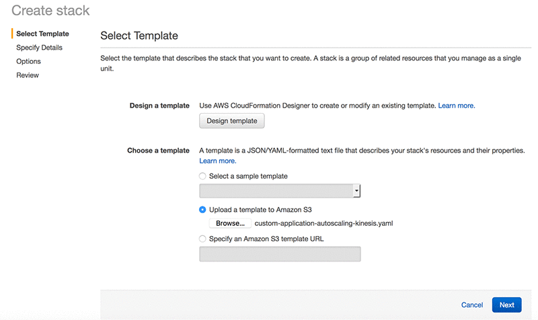
Task: Focus the Amazon S3 template URL field
Action: pyautogui.click(x=280, y=254)
